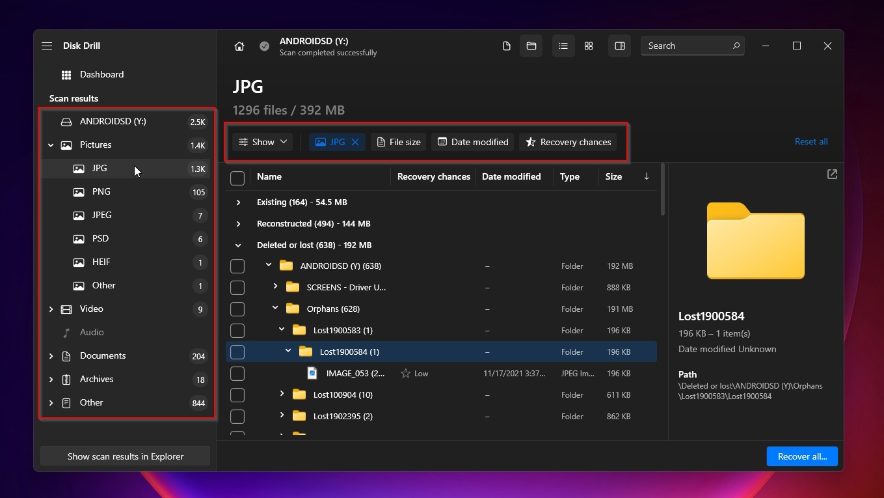
Task: Select grid view layout icon
Action: pos(589,46)
